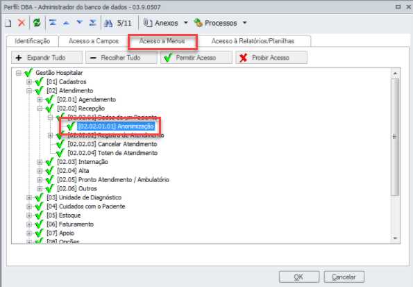
Task: Select the [02.04] Alta tree item
Action: tap(73, 171)
